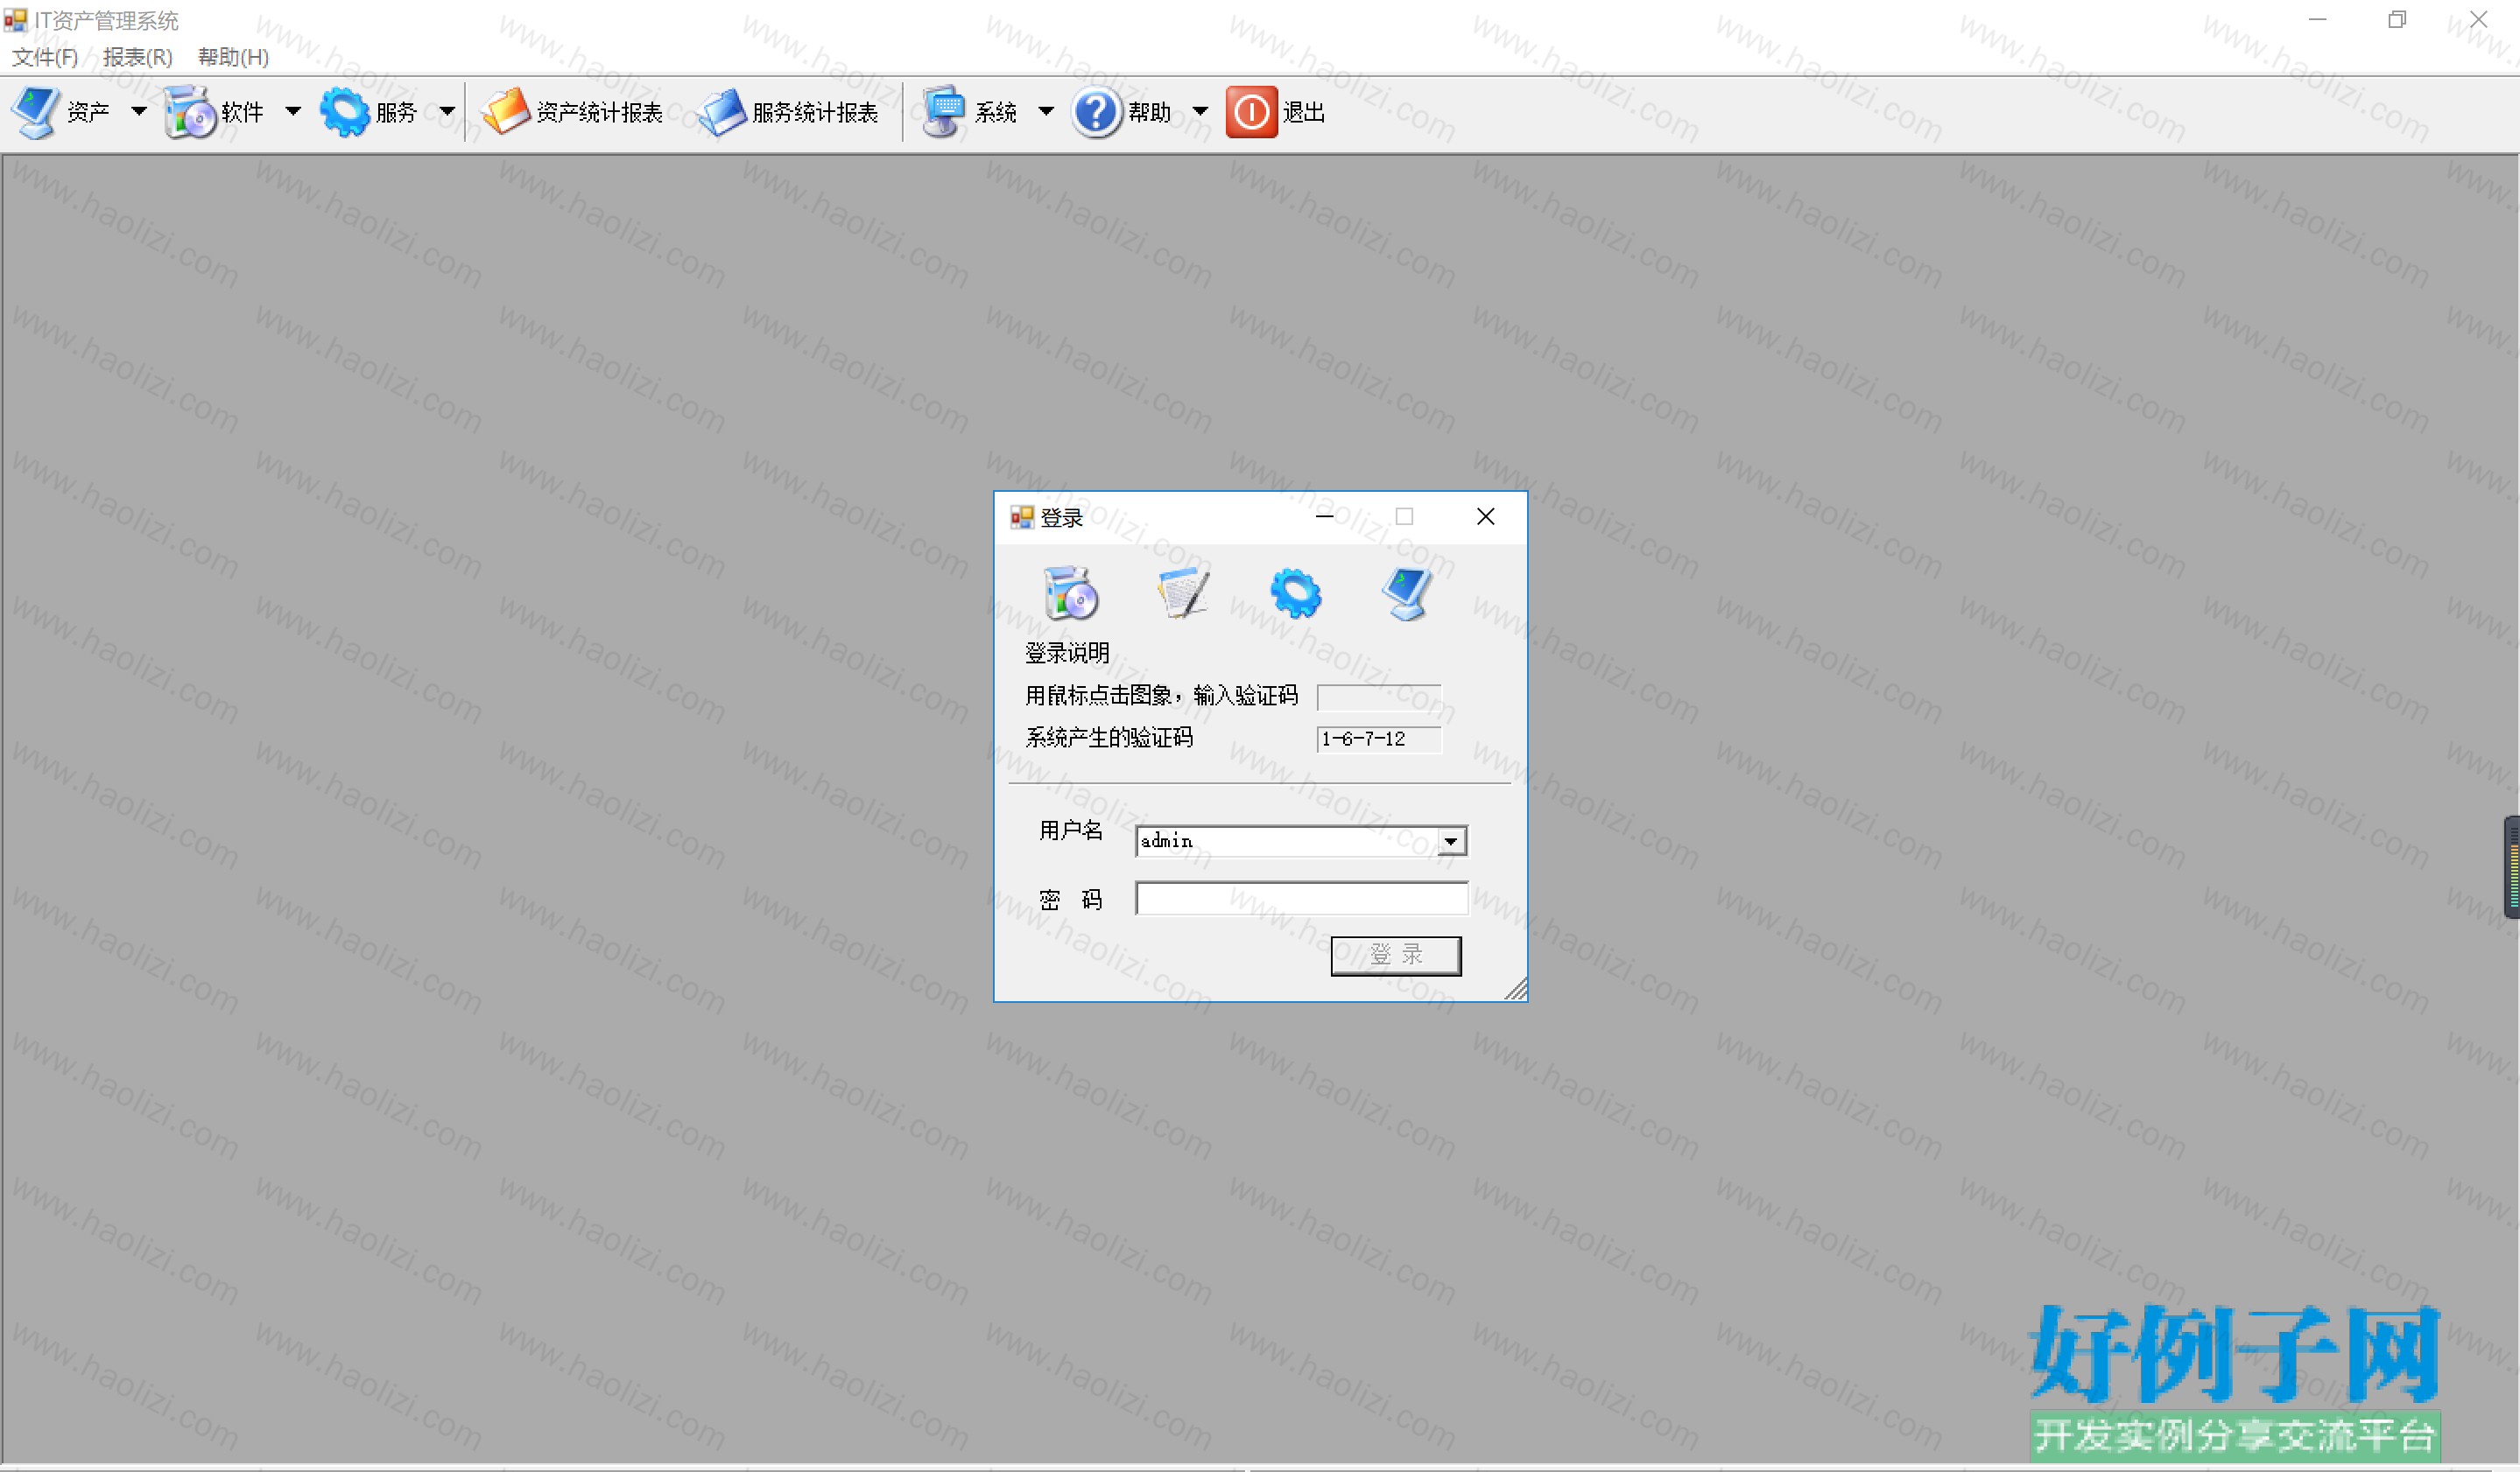Click the software disc image in login dialog
Viewport: 2520px width, 1472px height.
(1071, 593)
